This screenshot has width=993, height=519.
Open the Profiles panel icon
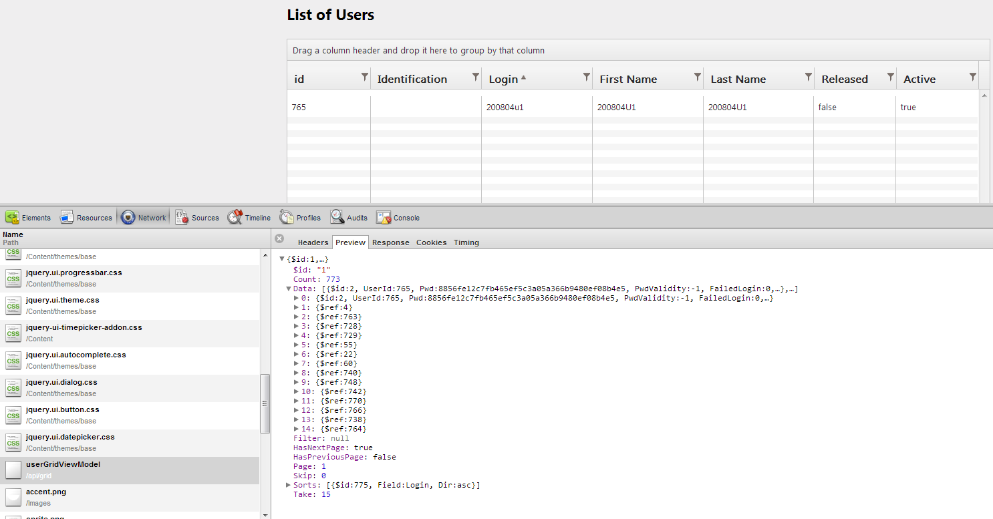tap(287, 218)
